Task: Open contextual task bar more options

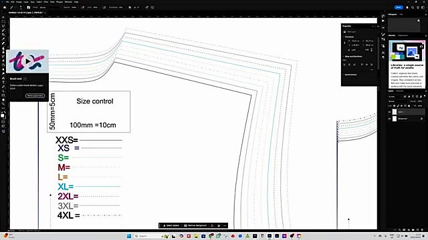Action: [x=225, y=225]
